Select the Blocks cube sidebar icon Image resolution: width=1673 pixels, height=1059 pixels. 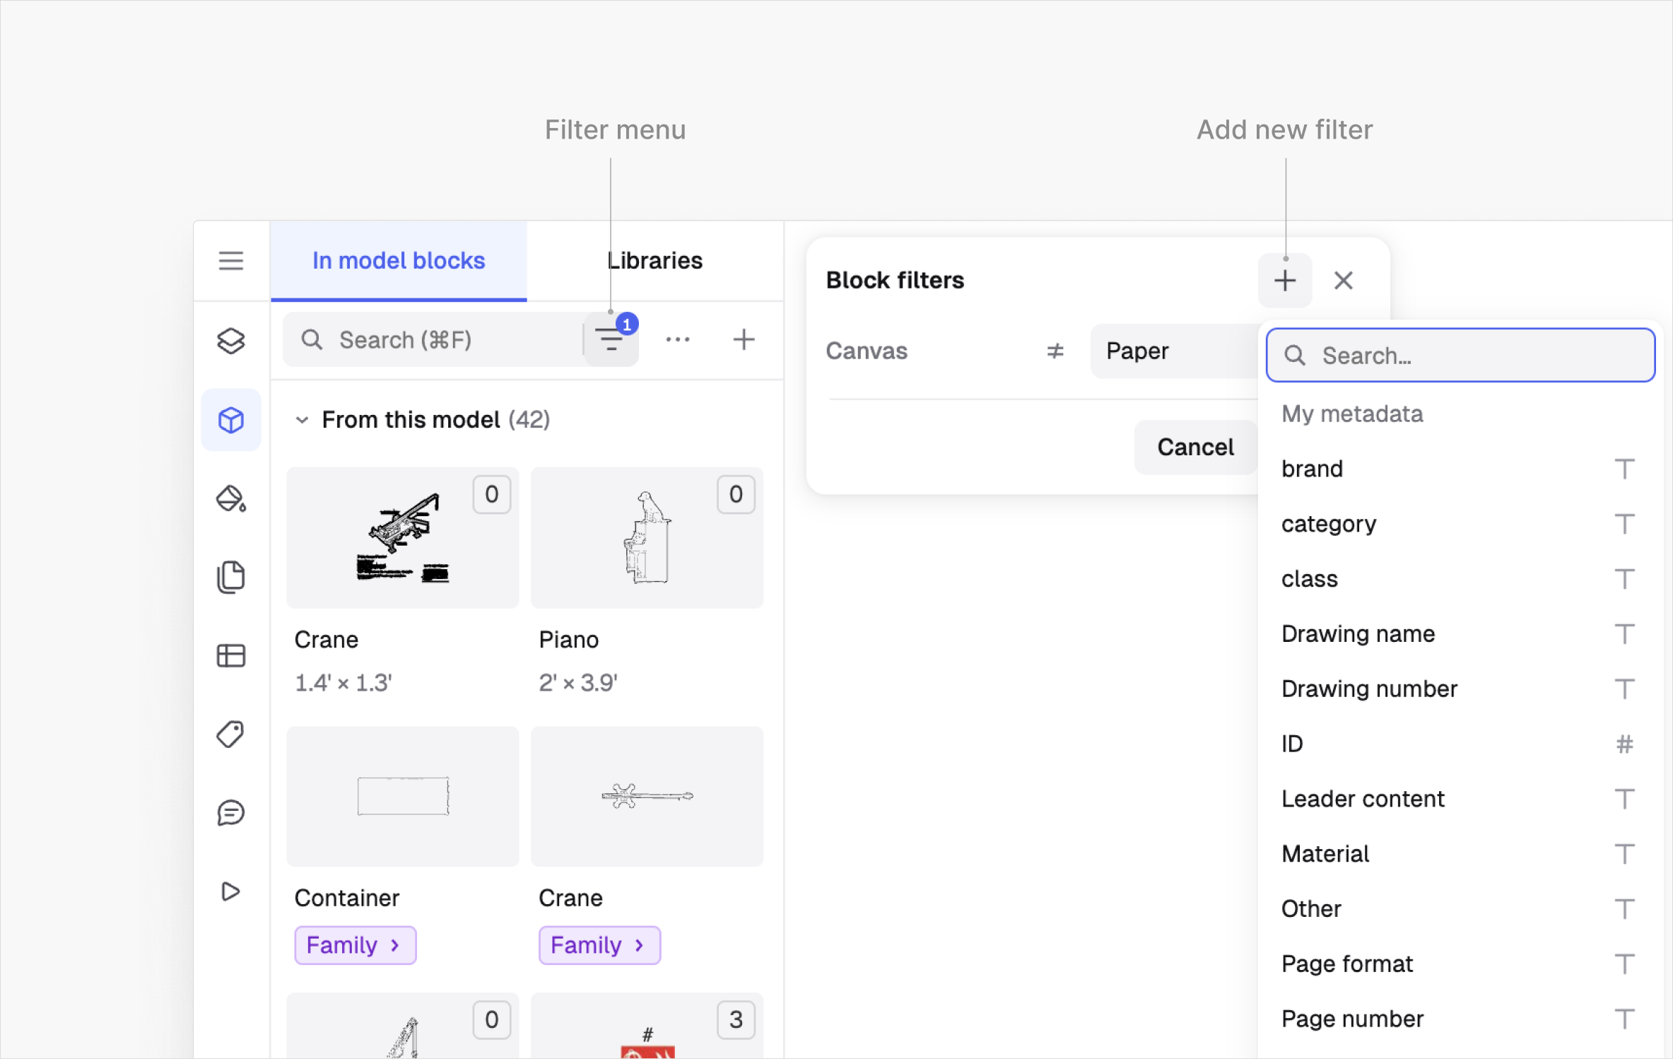(230, 420)
